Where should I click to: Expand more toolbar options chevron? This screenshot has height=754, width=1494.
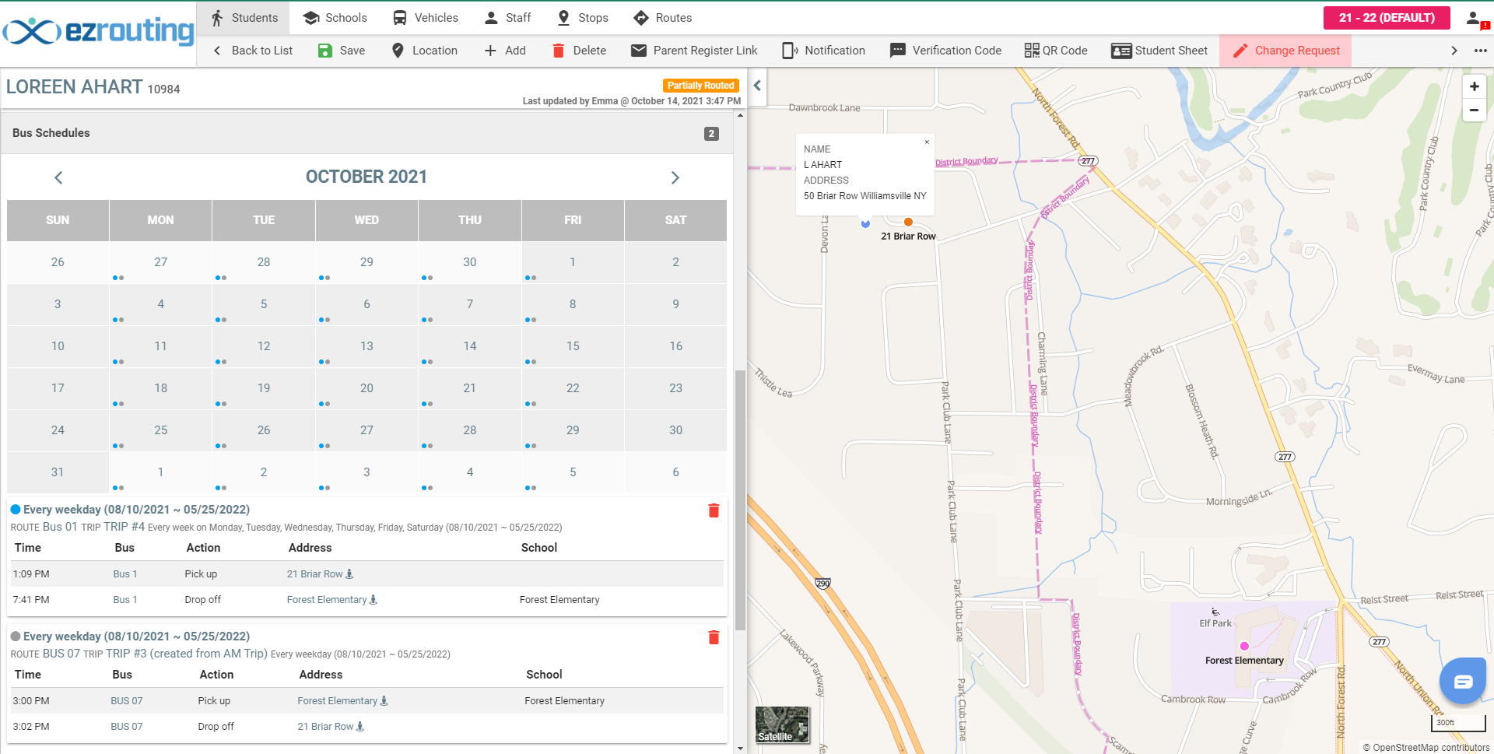click(x=1454, y=51)
